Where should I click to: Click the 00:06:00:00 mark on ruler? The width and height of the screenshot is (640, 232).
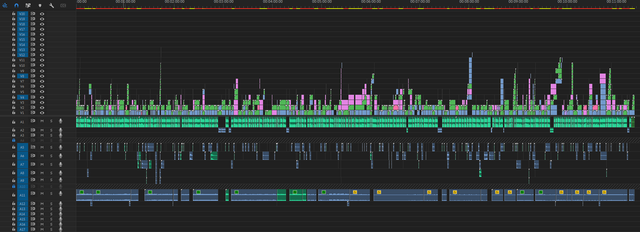point(371,2)
